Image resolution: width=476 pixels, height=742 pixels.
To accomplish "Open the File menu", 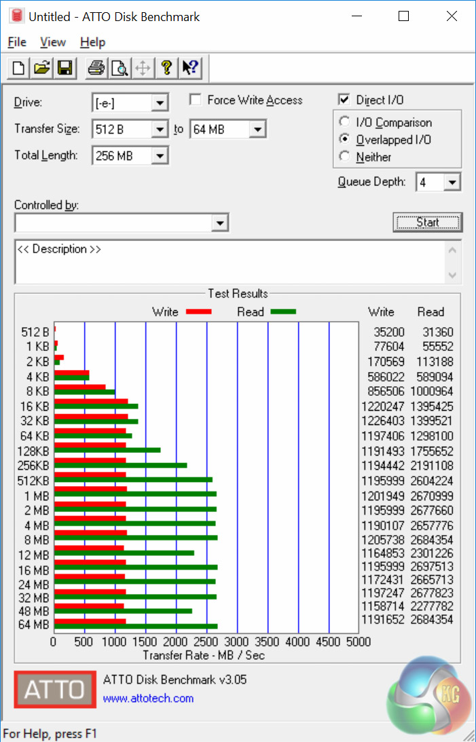I will [x=17, y=42].
